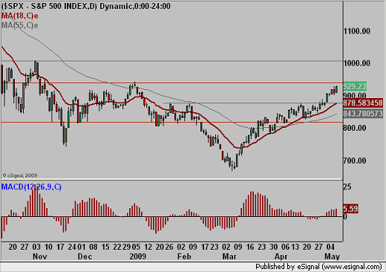
Task: Click the 800.00 price axis label
Action: tap(355, 128)
